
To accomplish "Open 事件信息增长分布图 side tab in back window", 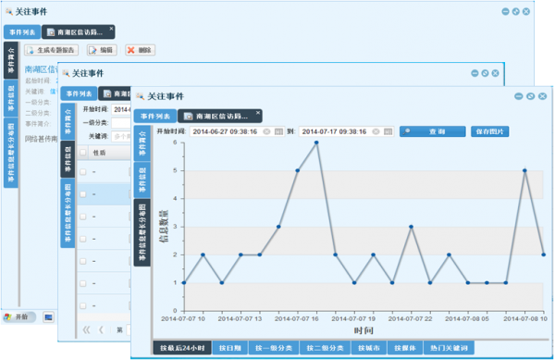I will coord(11,153).
